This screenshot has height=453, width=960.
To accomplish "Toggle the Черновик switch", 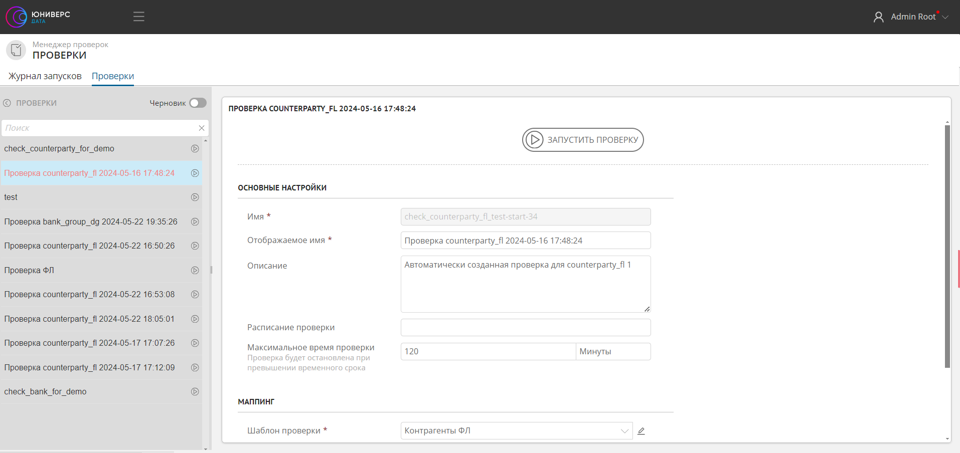I will click(x=198, y=103).
